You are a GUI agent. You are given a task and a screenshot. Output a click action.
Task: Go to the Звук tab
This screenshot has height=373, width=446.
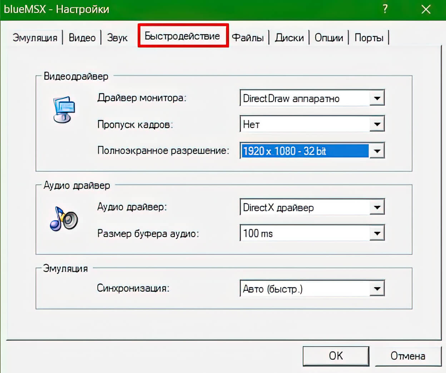point(117,38)
